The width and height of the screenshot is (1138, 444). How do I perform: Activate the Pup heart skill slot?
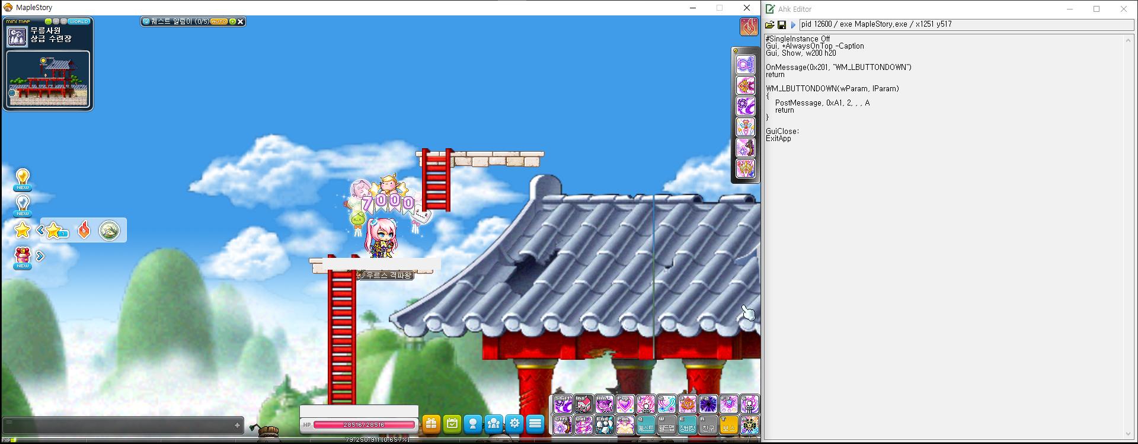pos(625,404)
